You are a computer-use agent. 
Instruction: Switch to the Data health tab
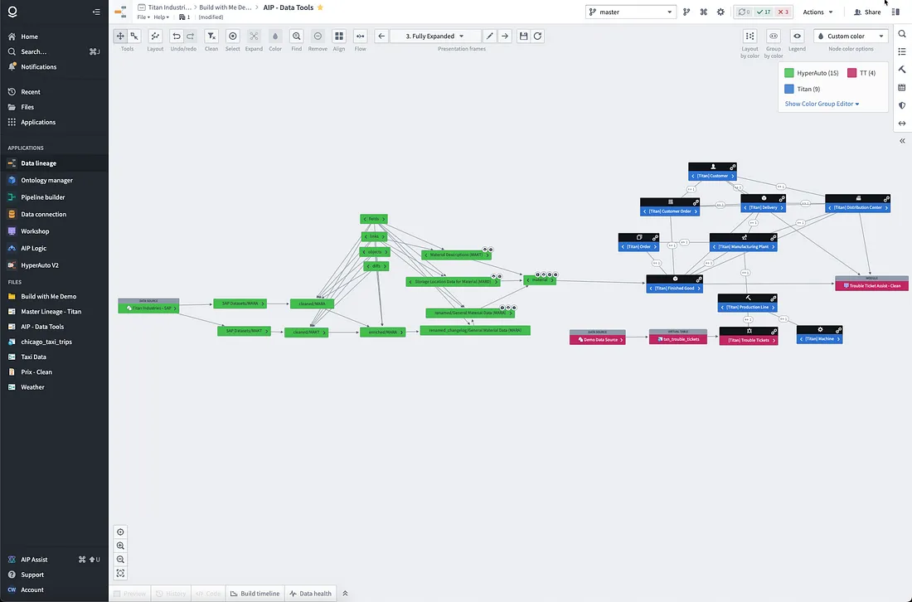click(310, 594)
